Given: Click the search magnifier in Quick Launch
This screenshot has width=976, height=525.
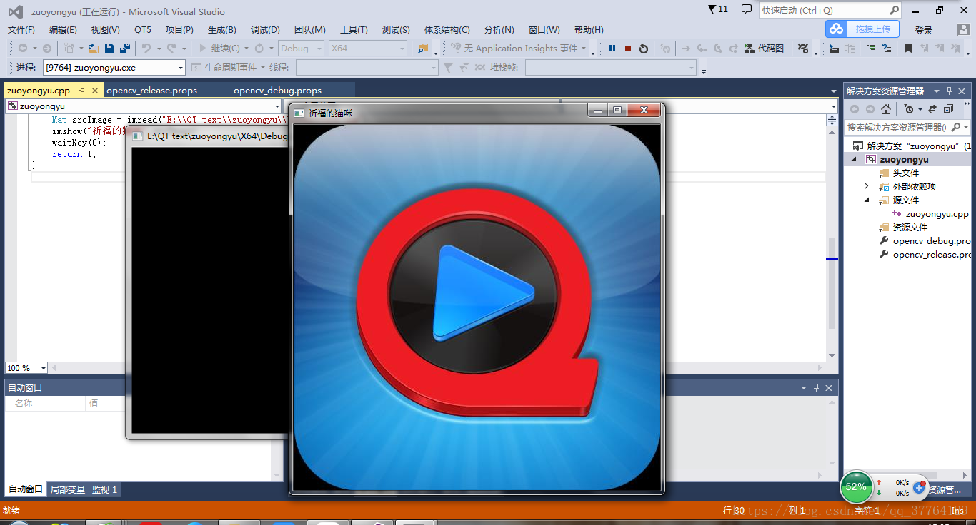Looking at the screenshot, I should point(894,10).
